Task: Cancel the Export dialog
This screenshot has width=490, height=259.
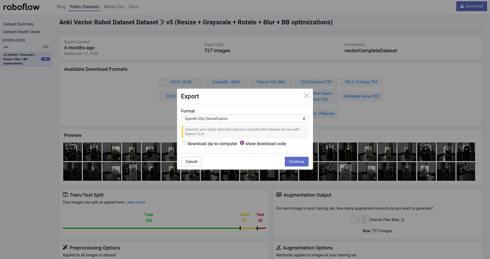Action: (191, 162)
